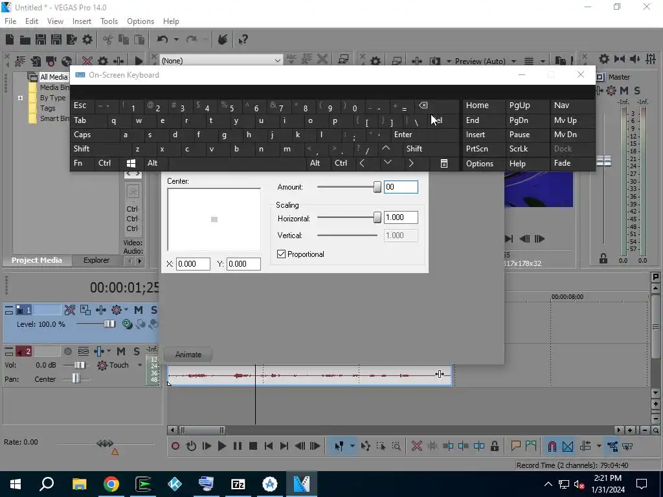Click the red Delete X in the timeline toolbar

tap(417, 446)
